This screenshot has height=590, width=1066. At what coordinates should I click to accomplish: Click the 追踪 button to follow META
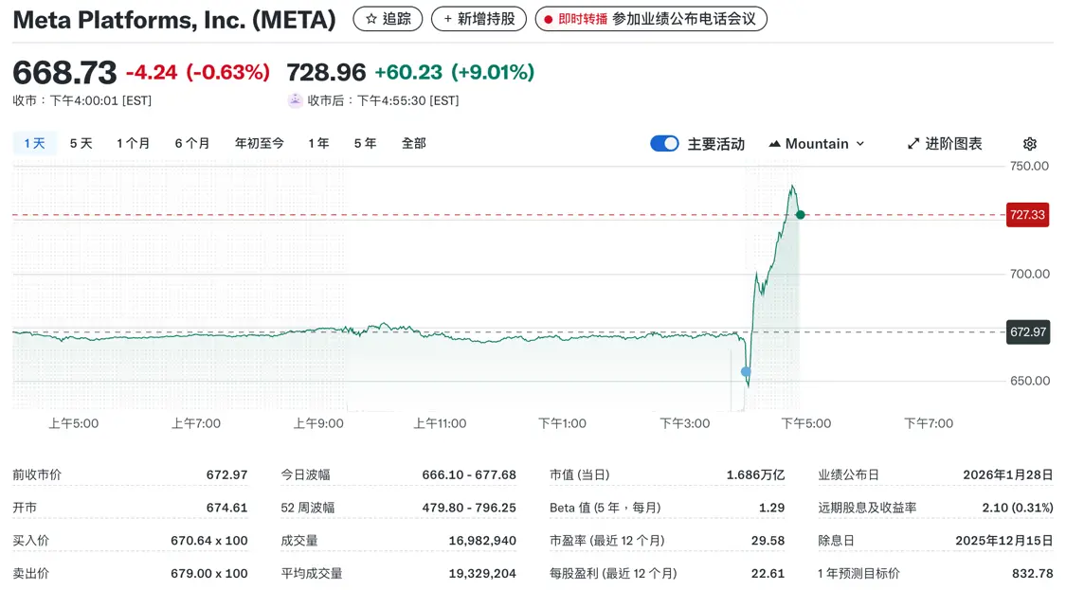[x=388, y=18]
